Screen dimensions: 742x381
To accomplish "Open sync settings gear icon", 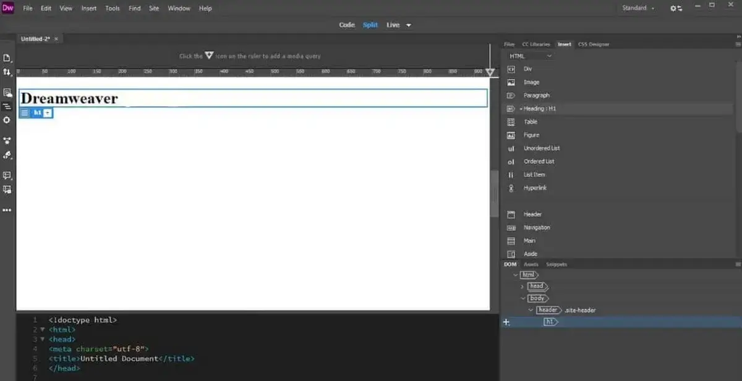I will tap(676, 8).
